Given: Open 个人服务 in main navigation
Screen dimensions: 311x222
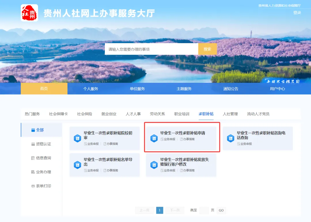Looking at the screenshot, I should pos(91,89).
